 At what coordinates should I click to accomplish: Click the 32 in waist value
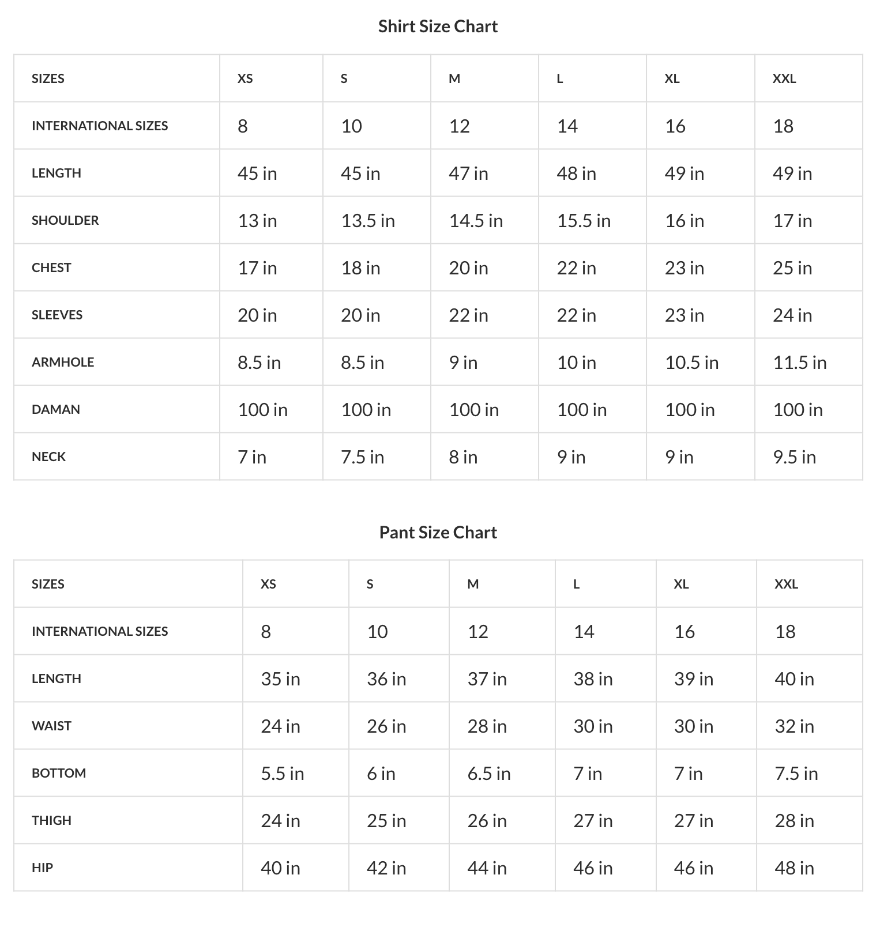794,726
